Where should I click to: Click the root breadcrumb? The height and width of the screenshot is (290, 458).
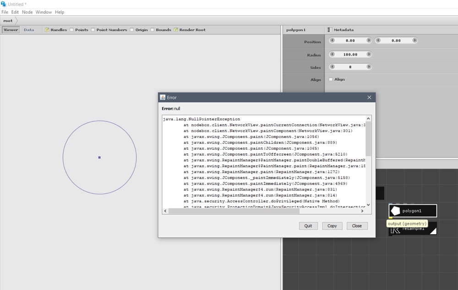click(8, 21)
